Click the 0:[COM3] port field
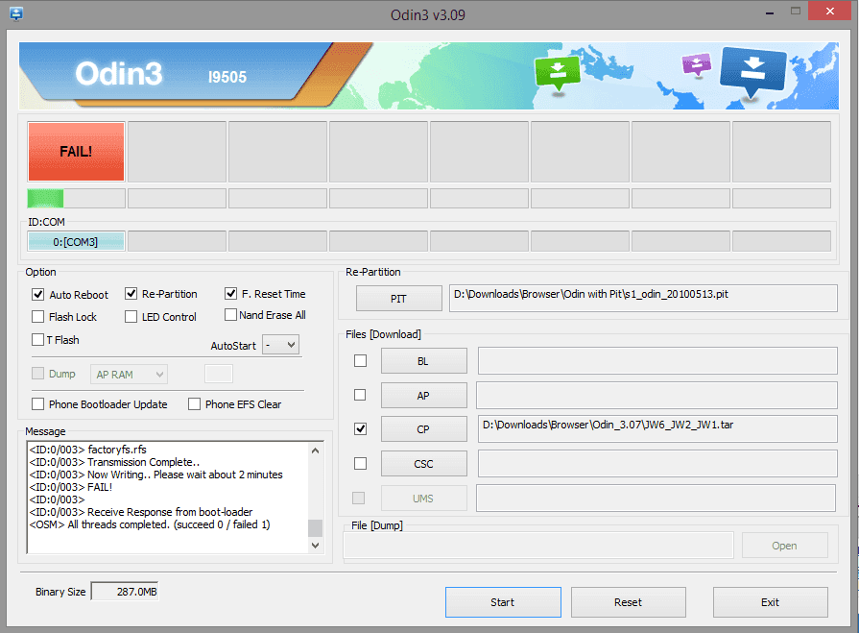The width and height of the screenshot is (859, 633). point(76,242)
